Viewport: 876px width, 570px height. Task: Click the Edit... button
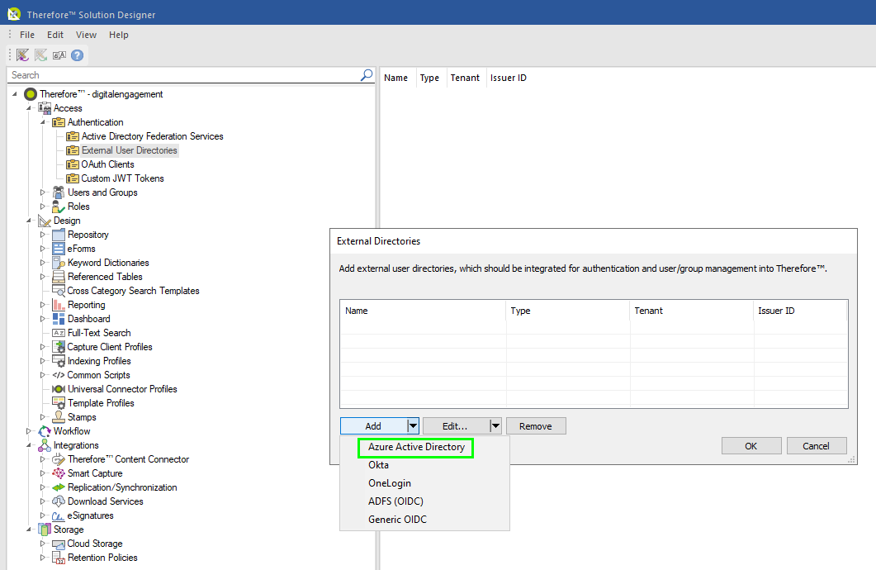pos(455,425)
